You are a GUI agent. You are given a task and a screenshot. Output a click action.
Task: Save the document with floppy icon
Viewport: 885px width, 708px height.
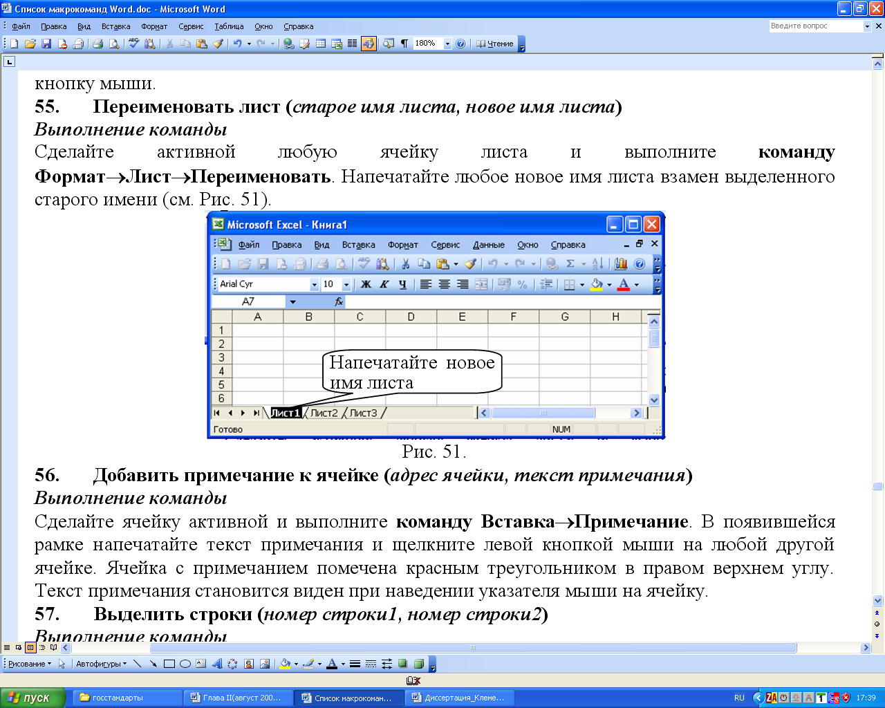pyautogui.click(x=46, y=44)
